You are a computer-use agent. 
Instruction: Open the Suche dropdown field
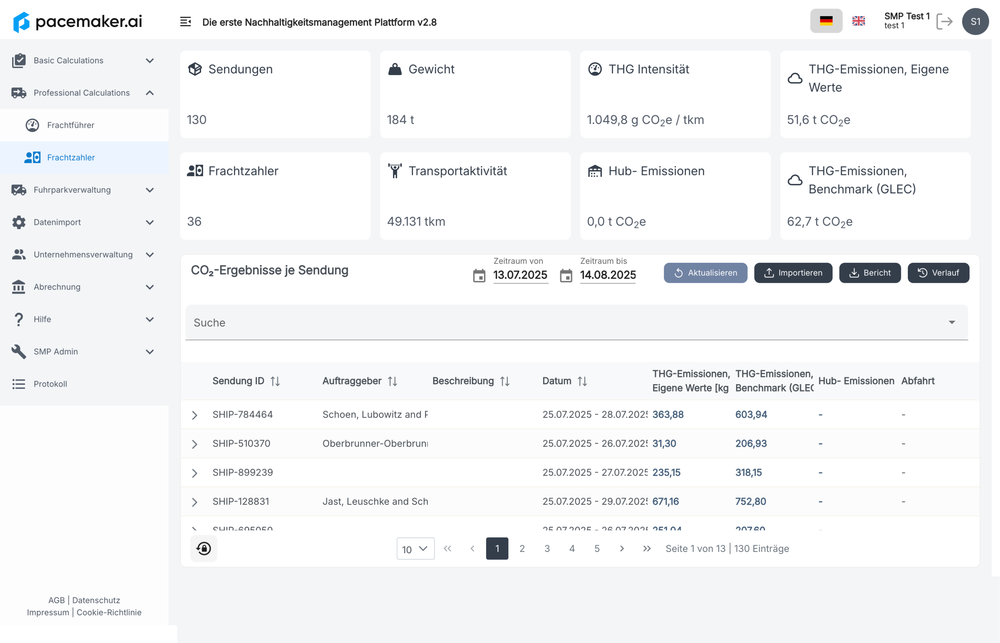[577, 322]
